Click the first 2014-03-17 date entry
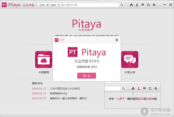Image resolution: width=174 pixels, height=117 pixels. tap(39, 89)
